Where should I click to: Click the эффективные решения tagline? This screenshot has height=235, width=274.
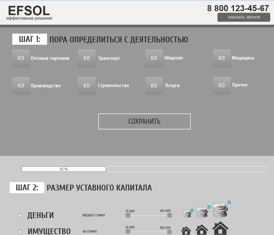click(x=29, y=18)
